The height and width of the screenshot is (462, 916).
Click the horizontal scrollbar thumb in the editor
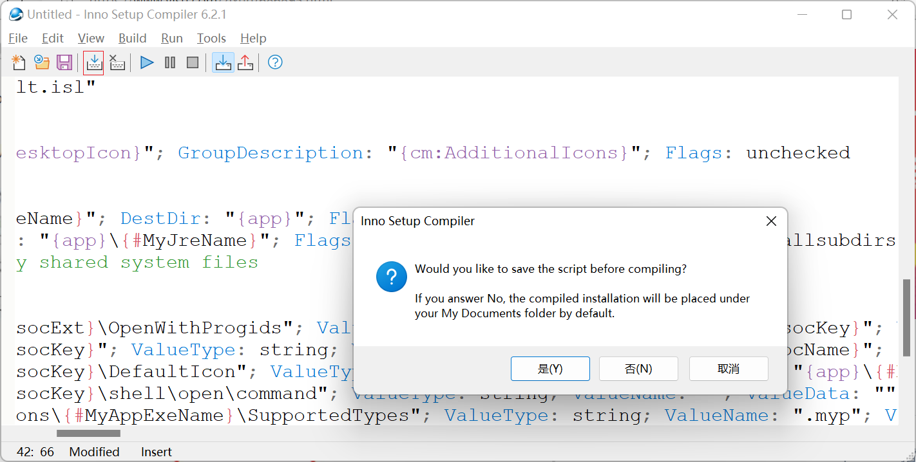pyautogui.click(x=88, y=433)
